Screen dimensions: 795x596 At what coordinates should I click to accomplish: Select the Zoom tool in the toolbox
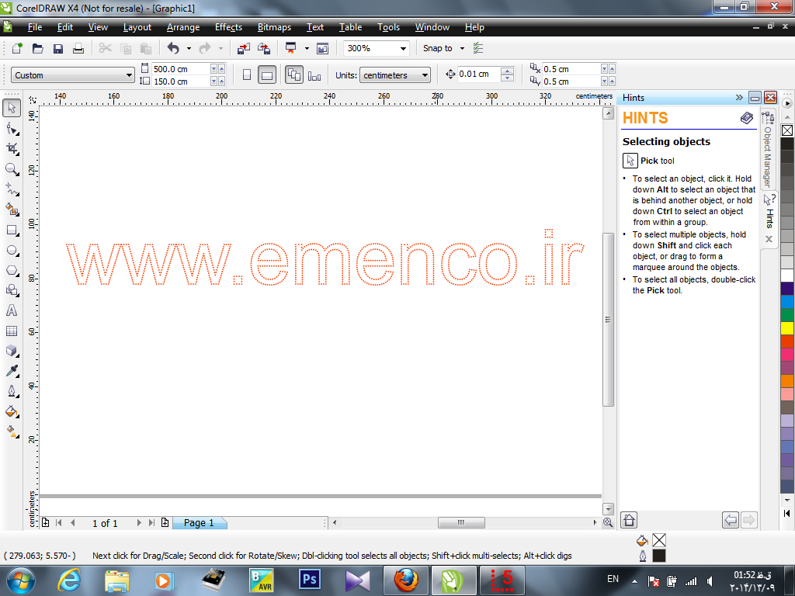tap(12, 169)
